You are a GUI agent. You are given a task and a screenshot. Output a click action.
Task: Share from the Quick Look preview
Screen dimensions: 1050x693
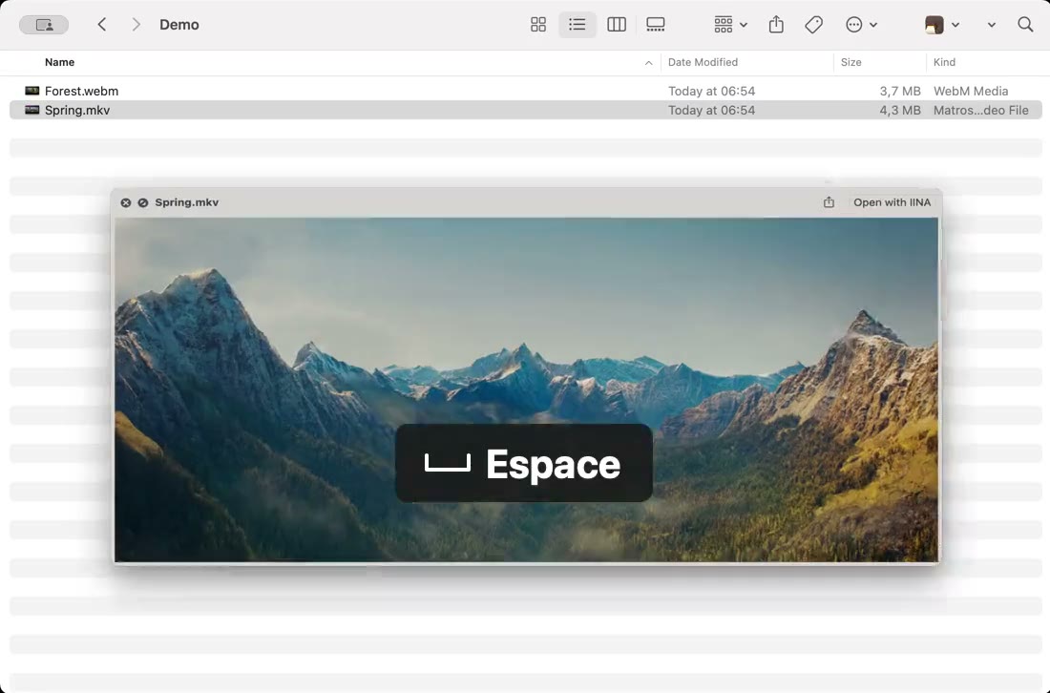[829, 202]
